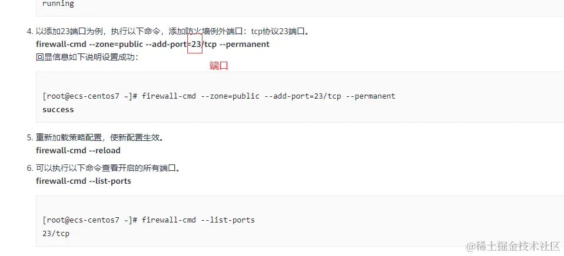Click the firewall-cmd word in the bold step 4 command
Viewport: 564px width, 256px height.
click(61, 45)
